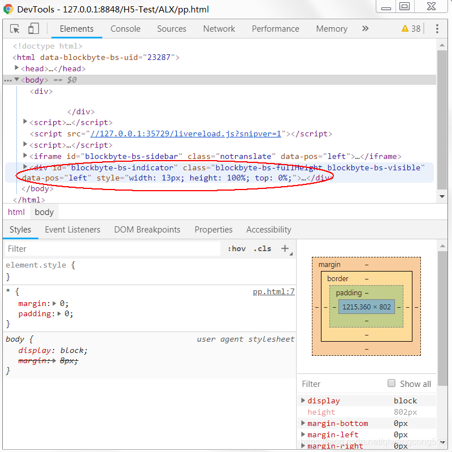Switch to the Console tab
The height and width of the screenshot is (452, 452).
125,29
